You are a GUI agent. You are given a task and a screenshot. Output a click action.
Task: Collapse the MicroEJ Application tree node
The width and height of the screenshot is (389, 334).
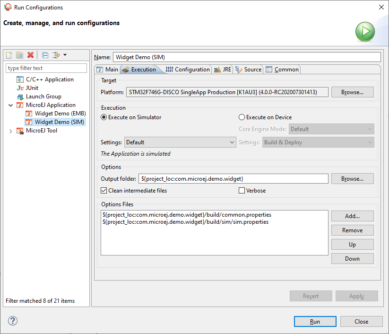10,105
